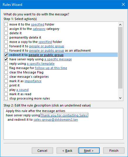Uncheck 'have server reply using a specific message'
This screenshot has height=157, width=128.
point(6,59)
